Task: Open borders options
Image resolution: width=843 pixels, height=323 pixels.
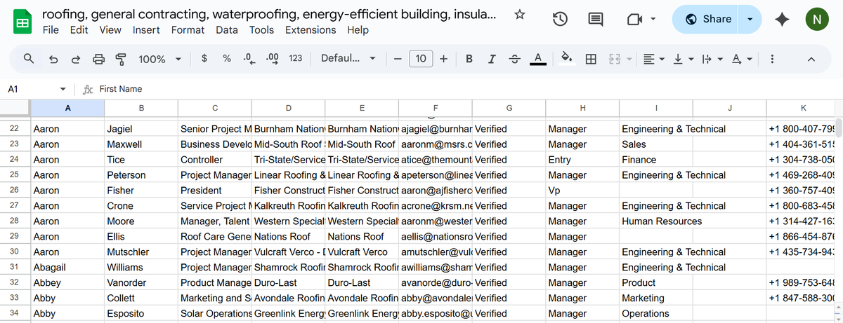Action: 591,59
